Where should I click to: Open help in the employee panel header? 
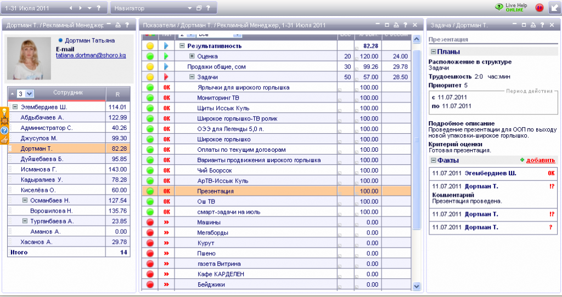click(x=127, y=25)
